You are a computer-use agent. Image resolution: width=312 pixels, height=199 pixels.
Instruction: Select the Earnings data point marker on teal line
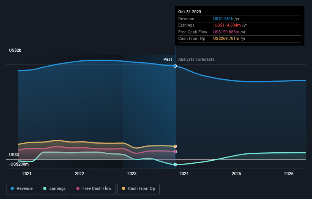tap(175, 164)
